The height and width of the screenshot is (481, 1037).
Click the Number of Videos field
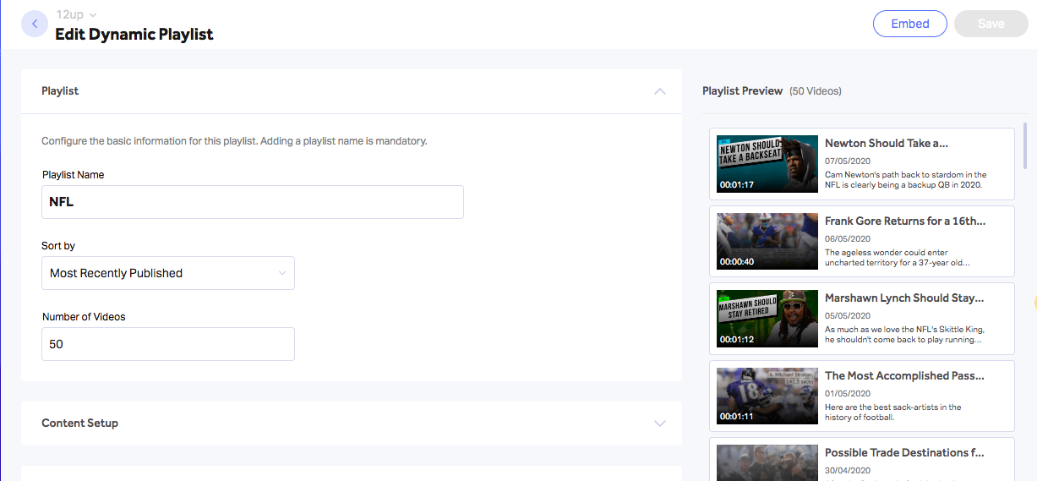point(168,344)
